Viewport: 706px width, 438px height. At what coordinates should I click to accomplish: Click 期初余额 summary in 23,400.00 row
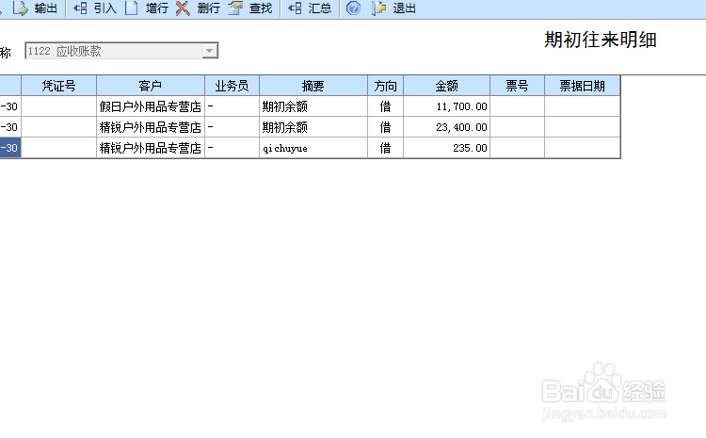(313, 127)
